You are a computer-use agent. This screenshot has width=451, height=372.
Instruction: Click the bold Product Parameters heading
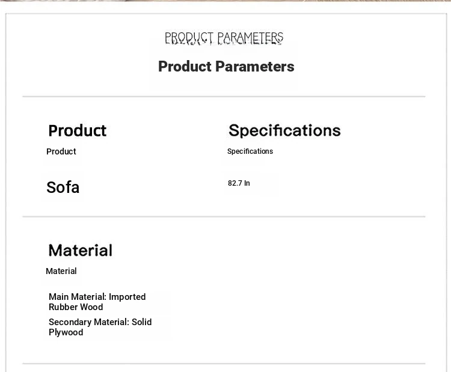point(226,67)
